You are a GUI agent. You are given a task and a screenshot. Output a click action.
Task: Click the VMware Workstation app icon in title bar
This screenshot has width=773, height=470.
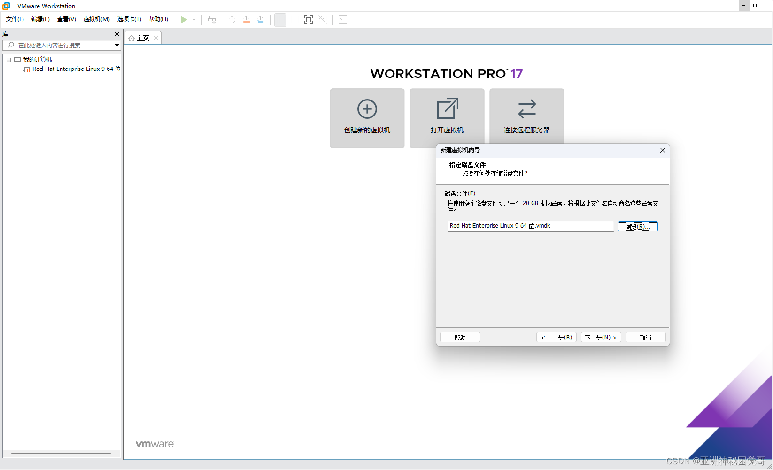click(7, 6)
